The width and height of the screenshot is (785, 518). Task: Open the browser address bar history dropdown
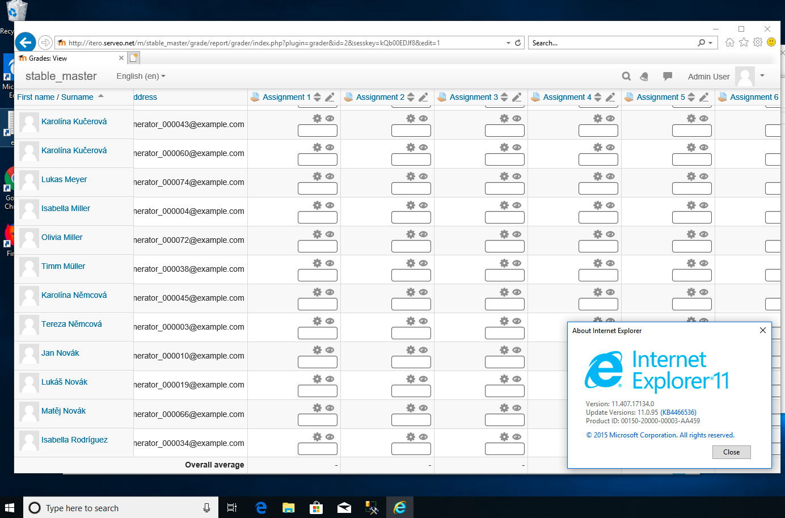coord(508,43)
